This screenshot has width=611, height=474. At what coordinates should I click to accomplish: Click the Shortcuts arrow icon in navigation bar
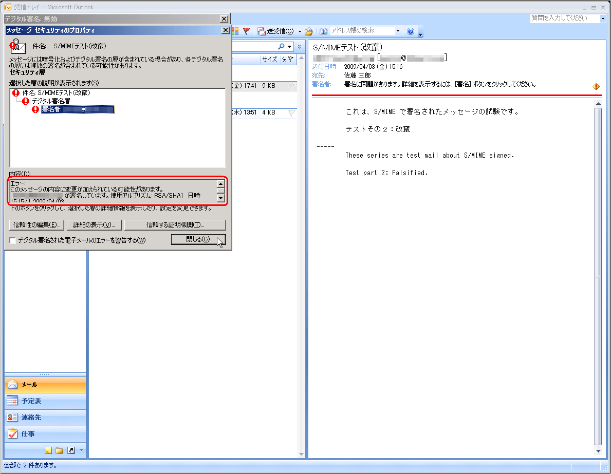[71, 450]
